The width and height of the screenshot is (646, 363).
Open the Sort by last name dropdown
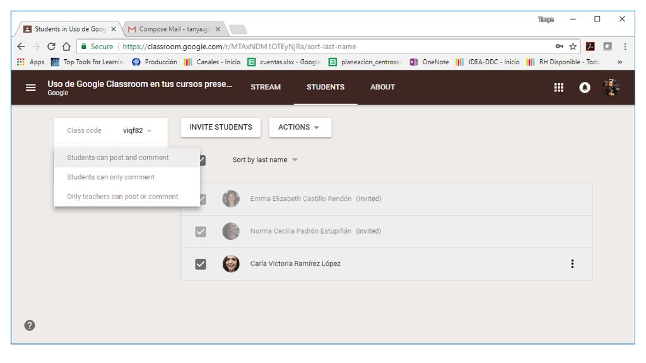click(265, 159)
